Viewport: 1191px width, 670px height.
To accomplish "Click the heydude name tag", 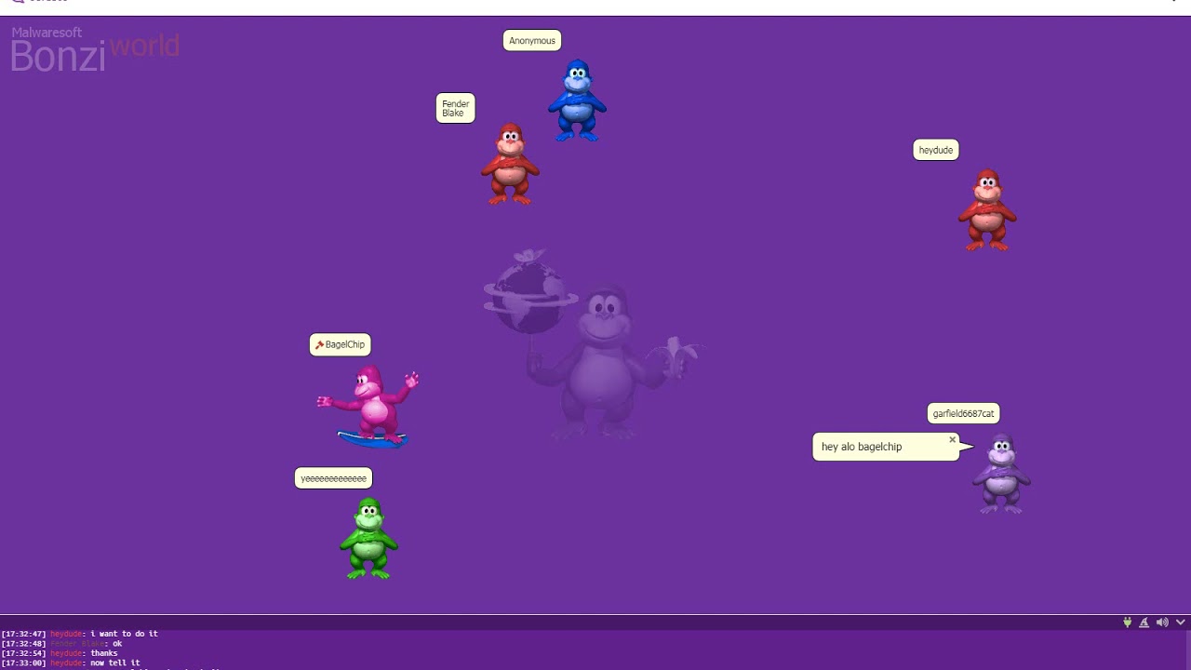I will 936,150.
